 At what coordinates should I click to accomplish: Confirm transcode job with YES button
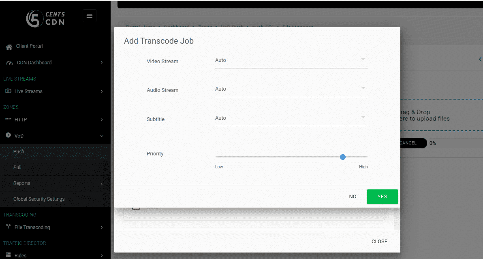click(x=382, y=197)
